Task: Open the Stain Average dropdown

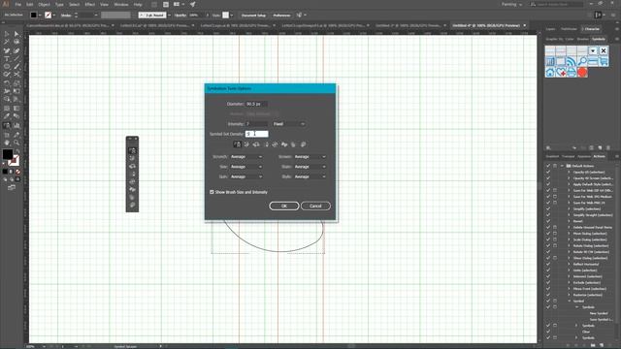Action: point(310,167)
